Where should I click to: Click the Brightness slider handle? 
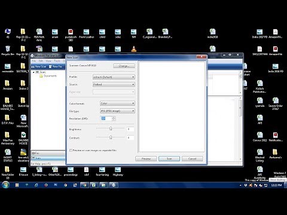tap(111, 128)
